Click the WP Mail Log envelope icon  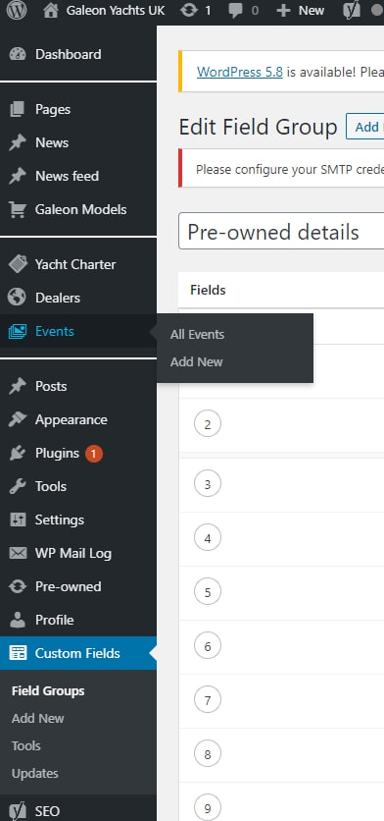click(x=18, y=554)
